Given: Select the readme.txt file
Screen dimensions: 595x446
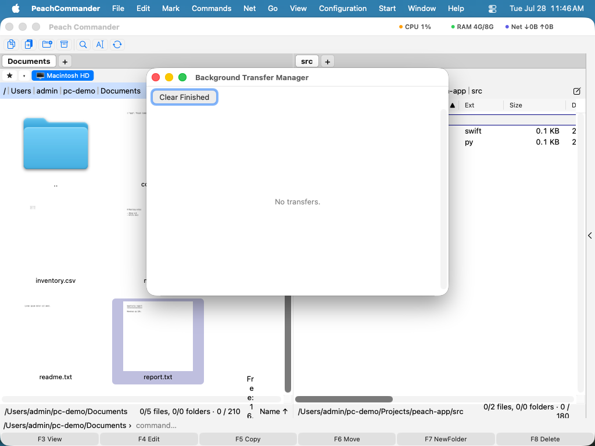Looking at the screenshot, I should (x=55, y=377).
